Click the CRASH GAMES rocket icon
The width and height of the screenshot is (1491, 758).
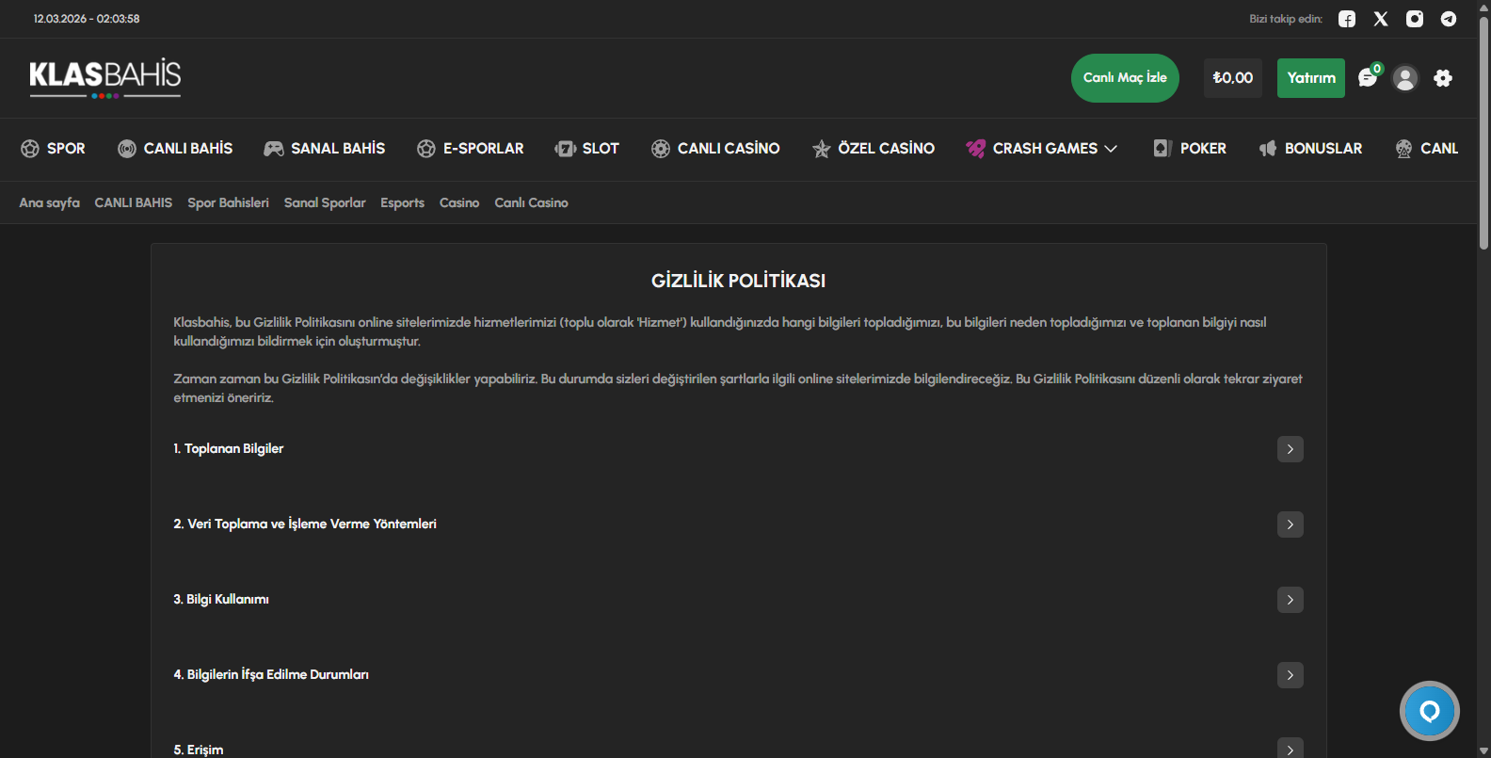pos(976,149)
